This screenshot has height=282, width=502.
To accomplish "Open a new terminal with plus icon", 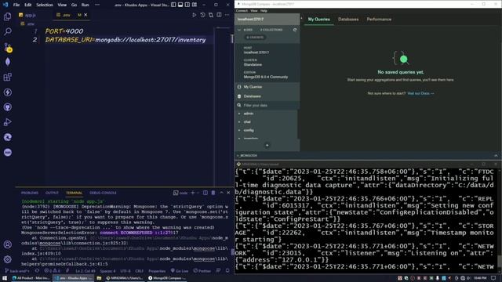I will pyautogui.click(x=193, y=193).
